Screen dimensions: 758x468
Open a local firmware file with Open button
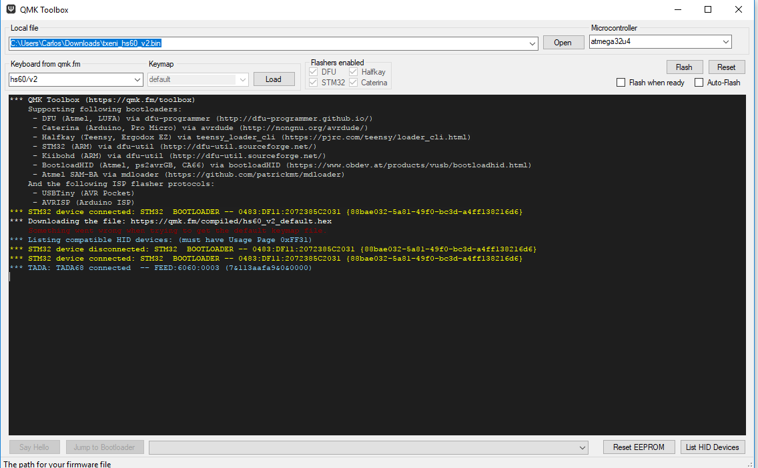coord(562,43)
